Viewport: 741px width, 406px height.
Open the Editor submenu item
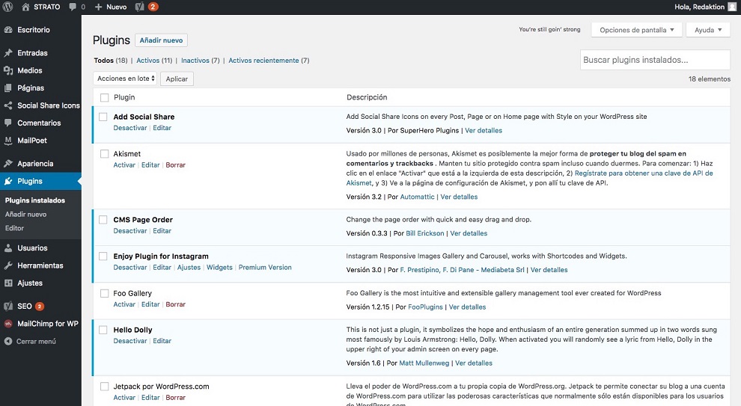coord(14,227)
